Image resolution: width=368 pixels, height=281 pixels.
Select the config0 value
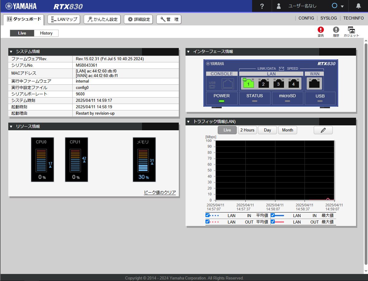coord(82,87)
